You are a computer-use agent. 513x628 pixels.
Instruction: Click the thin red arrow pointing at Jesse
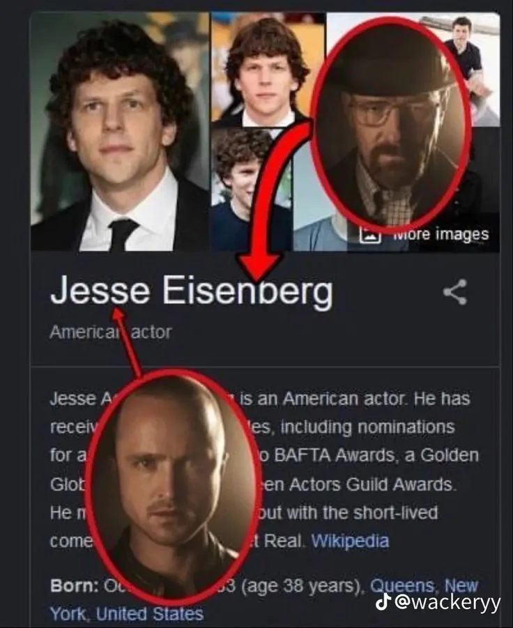click(x=126, y=342)
